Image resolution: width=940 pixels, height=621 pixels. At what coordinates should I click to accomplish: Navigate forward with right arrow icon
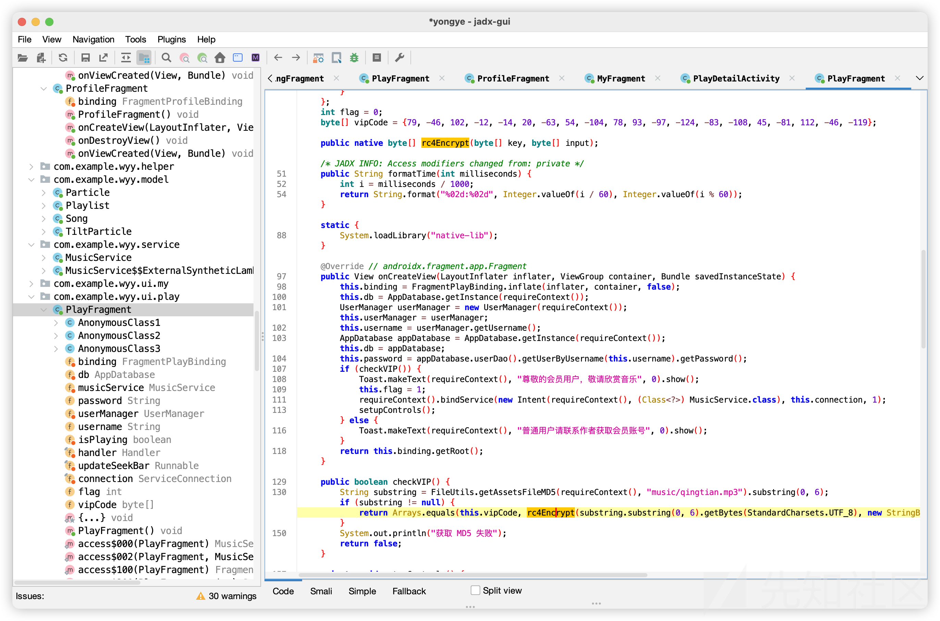coord(296,58)
